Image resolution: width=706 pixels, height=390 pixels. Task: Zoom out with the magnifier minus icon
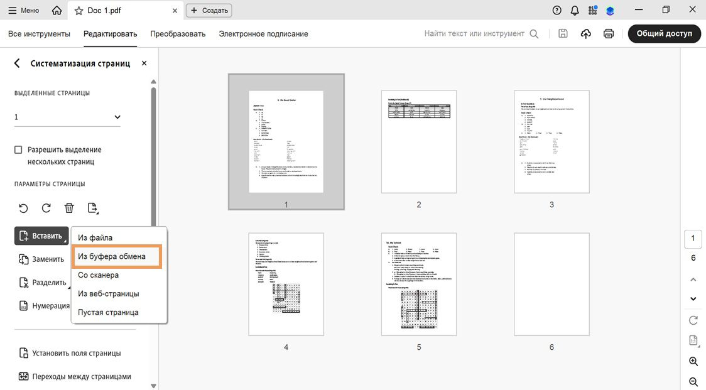[693, 382]
